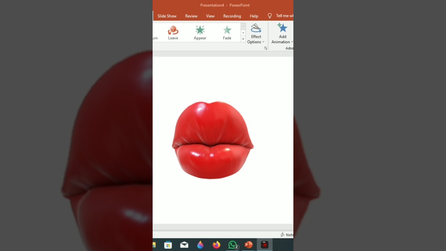446x251 pixels.
Task: Switch to the Review tab
Action: [191, 16]
